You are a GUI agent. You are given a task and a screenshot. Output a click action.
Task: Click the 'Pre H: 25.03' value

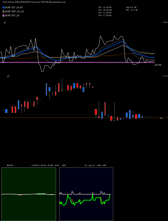(x=105, y=10)
